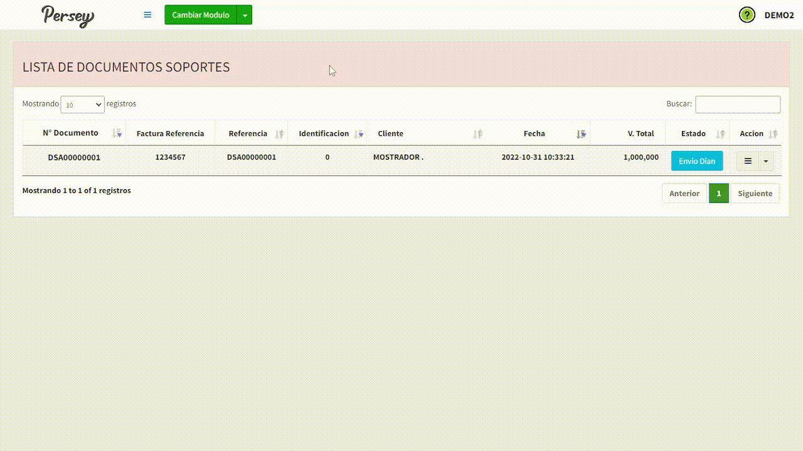Image resolution: width=803 pixels, height=451 pixels.
Task: Click the Persey logo
Action: click(x=68, y=16)
